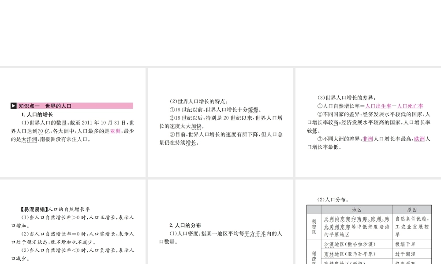Click the table header cell 原因
Screen dimensions: 441x264
[x=412, y=209]
